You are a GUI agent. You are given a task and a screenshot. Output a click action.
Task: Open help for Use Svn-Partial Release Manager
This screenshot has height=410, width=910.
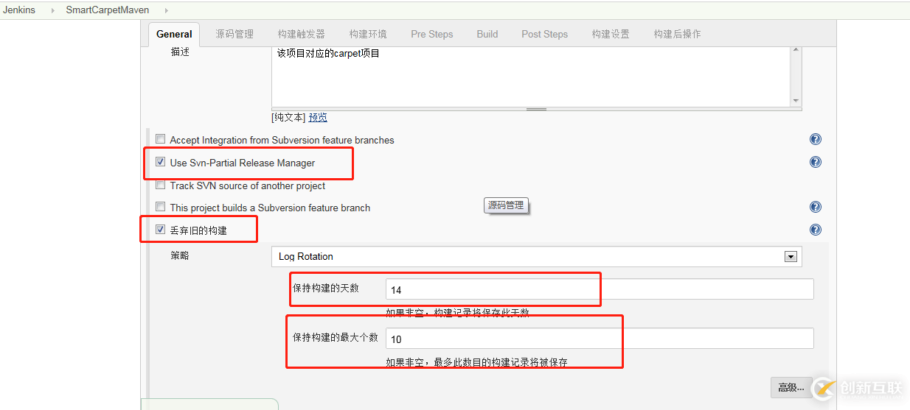pos(816,162)
